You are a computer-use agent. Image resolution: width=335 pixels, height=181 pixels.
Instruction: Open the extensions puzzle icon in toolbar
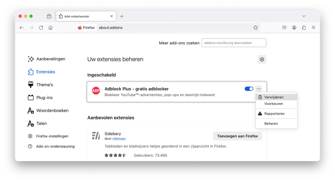point(304,28)
